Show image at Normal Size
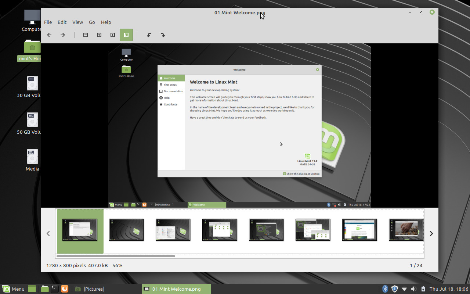 click(112, 35)
